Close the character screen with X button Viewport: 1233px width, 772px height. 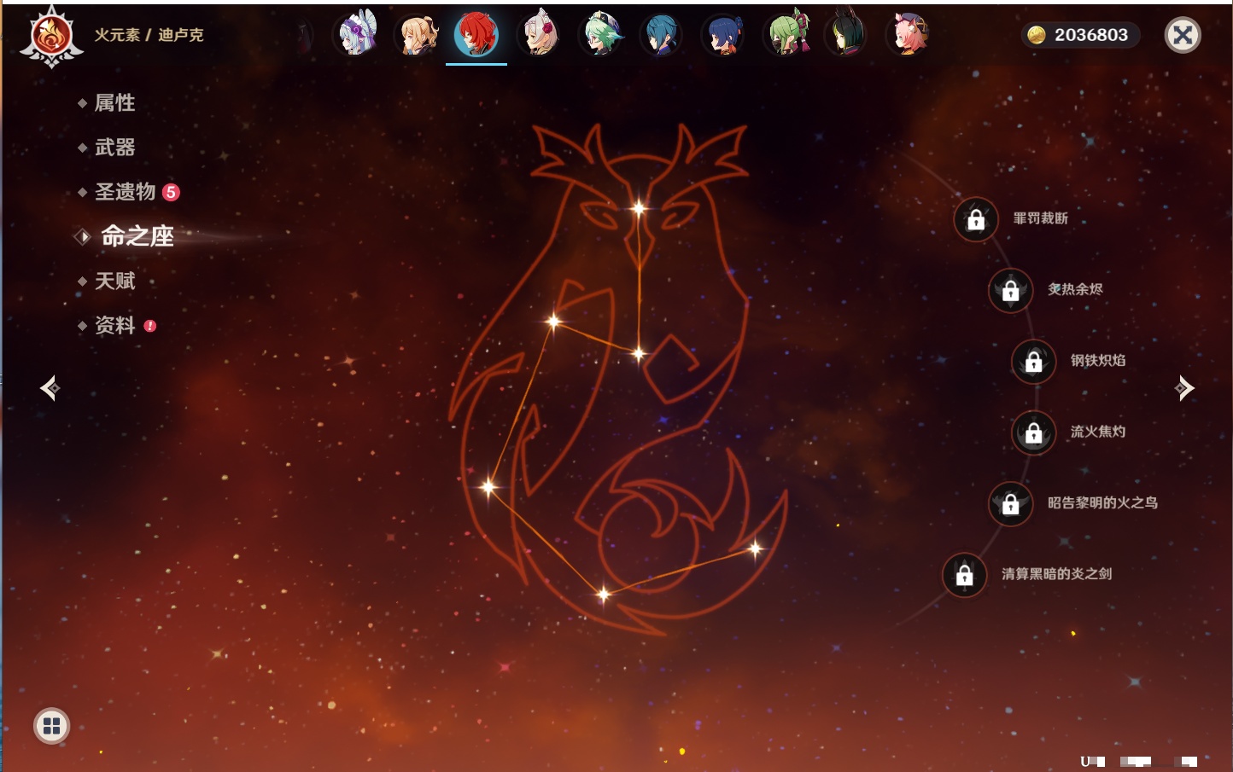click(x=1183, y=35)
